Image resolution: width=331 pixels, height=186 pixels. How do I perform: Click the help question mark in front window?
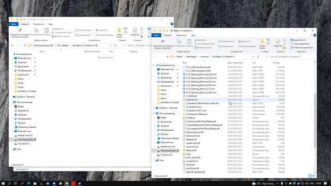314,35
